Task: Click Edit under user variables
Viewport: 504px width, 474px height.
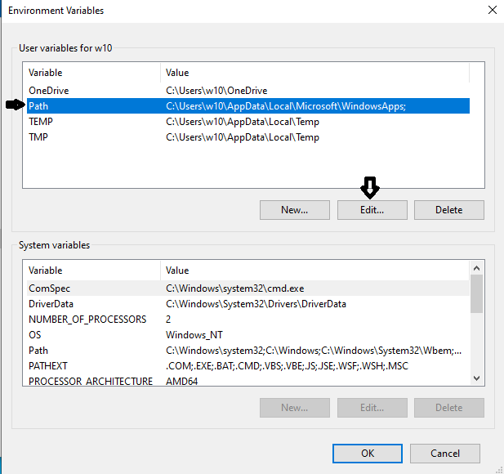Action: point(372,210)
